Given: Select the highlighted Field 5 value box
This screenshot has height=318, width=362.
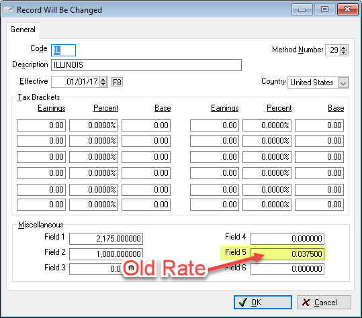Looking at the screenshot, I should pyautogui.click(x=287, y=254).
